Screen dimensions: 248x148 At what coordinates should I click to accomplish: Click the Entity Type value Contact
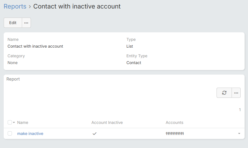click(134, 63)
